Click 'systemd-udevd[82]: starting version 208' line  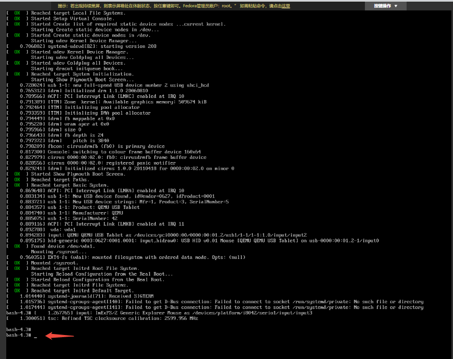(81, 46)
